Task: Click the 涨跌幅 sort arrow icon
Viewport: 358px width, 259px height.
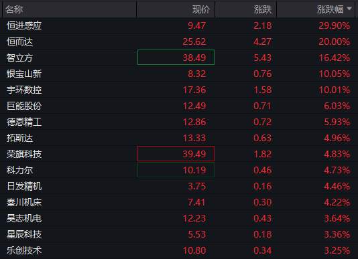Action: click(x=349, y=9)
